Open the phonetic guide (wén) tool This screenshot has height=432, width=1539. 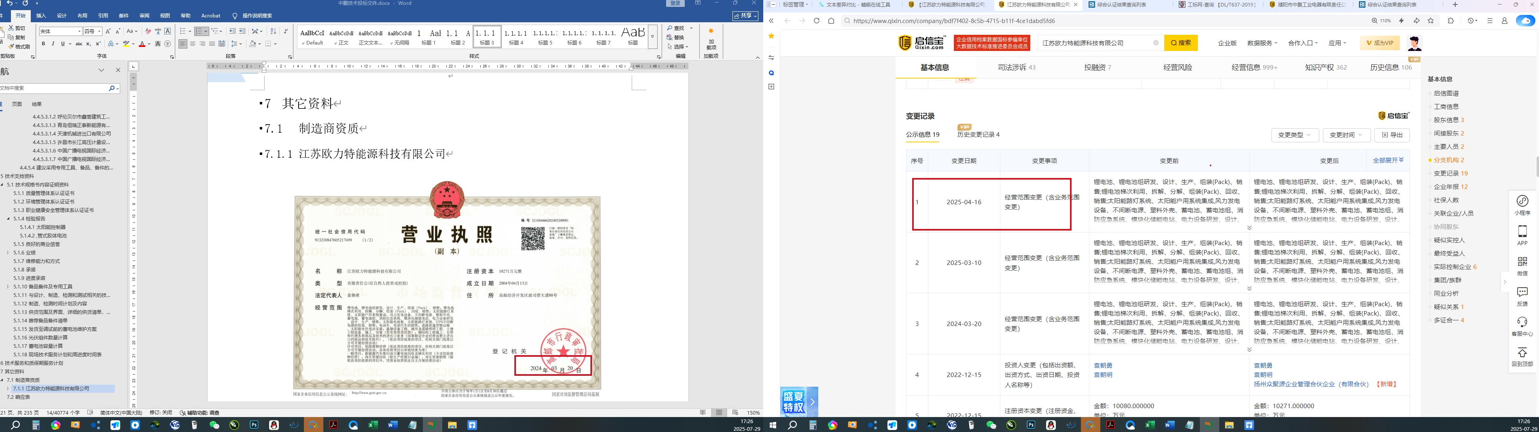click(158, 31)
